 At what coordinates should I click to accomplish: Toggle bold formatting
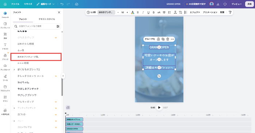coord(138,12)
